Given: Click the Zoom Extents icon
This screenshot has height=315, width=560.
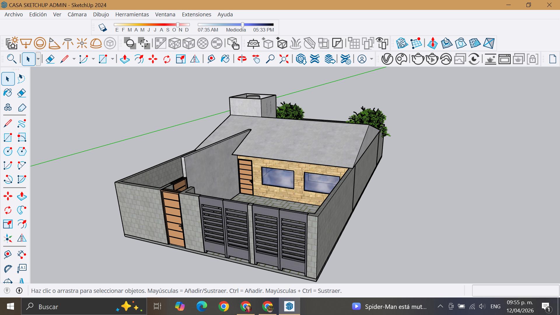Looking at the screenshot, I should [284, 59].
